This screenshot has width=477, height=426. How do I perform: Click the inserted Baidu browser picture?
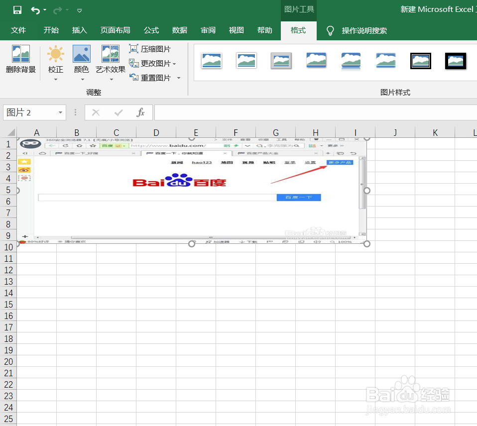coord(192,191)
